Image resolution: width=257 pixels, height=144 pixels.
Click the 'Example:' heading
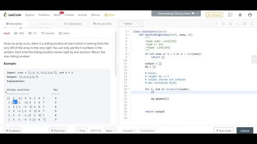pos(10,64)
